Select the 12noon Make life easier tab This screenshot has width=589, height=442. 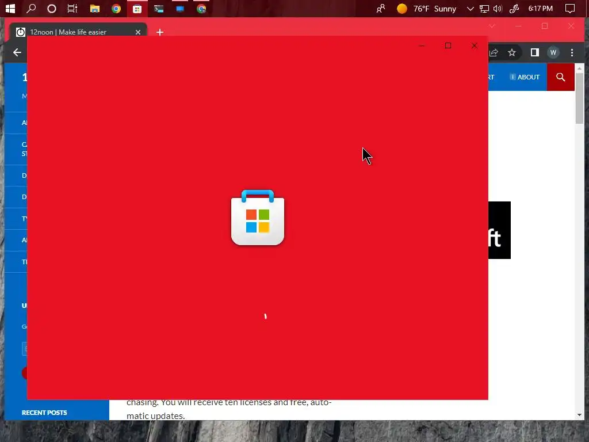pos(78,32)
